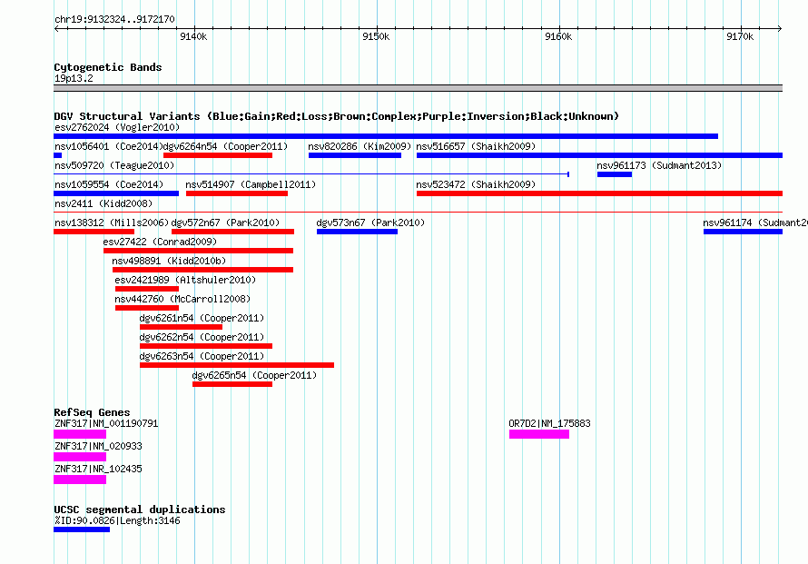Click the magenta OR7D2 gene bar
The width and height of the screenshot is (808, 564).
tap(539, 434)
